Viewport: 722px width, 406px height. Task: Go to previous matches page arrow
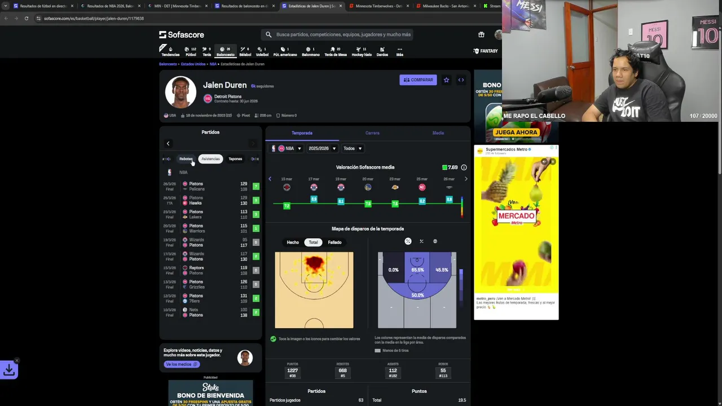tap(168, 144)
